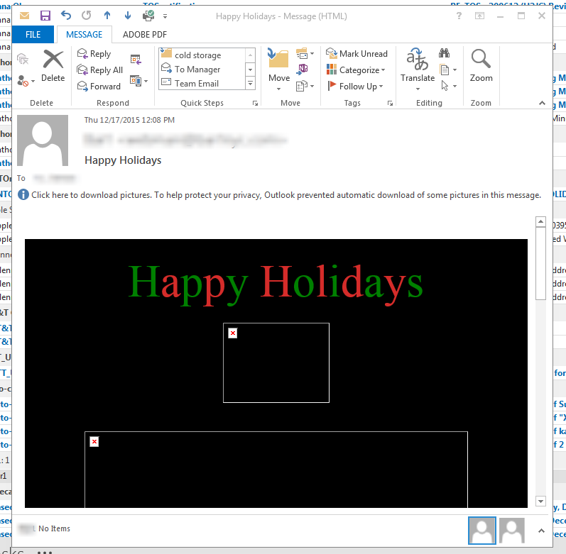The image size is (566, 554).
Task: Go to next item with down arrow
Action: 128,15
